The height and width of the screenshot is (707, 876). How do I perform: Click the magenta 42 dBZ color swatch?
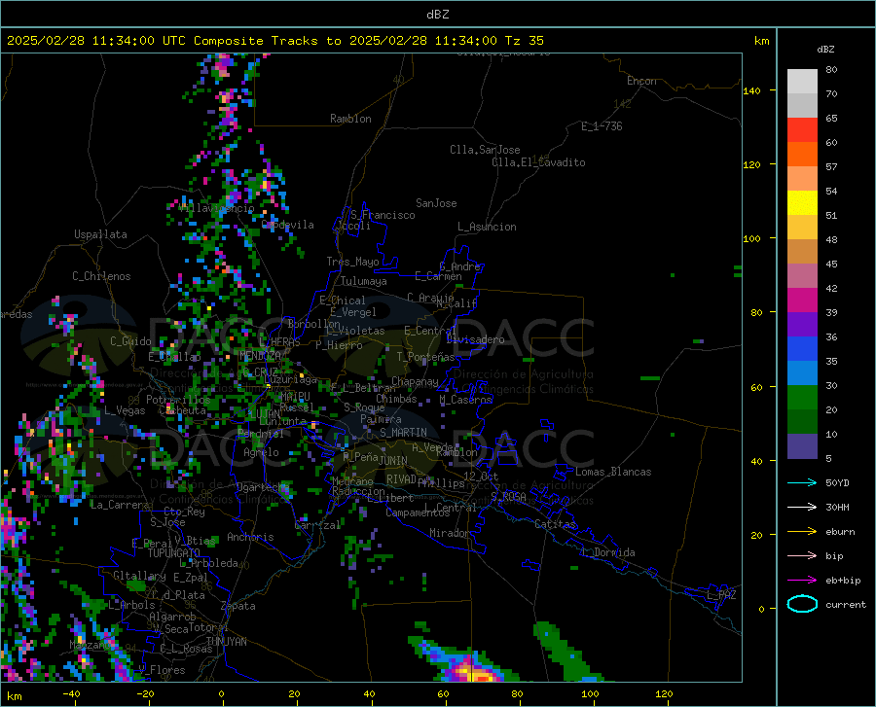802,300
